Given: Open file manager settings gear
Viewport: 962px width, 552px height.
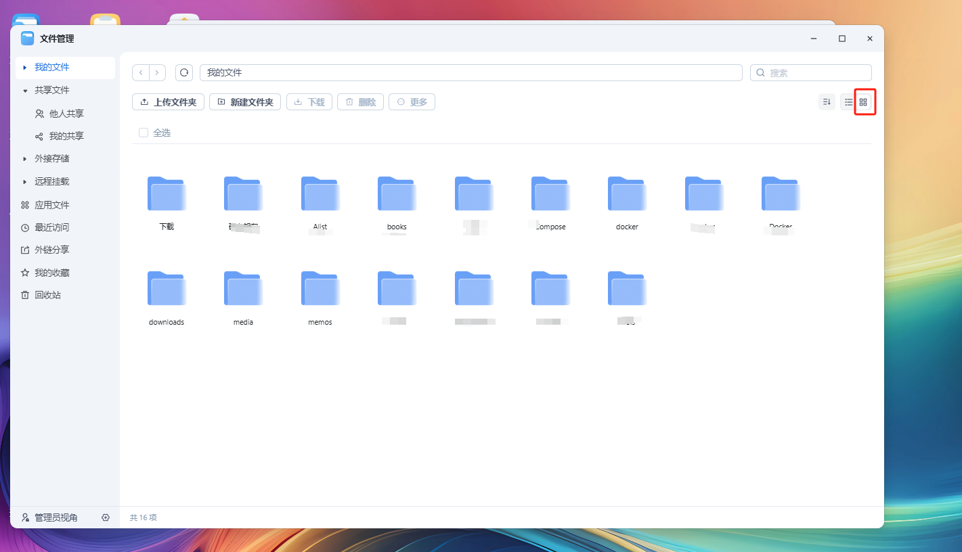Looking at the screenshot, I should point(106,517).
